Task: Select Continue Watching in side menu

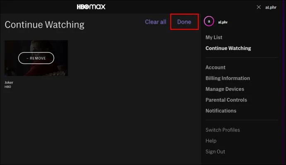Action: click(x=228, y=48)
